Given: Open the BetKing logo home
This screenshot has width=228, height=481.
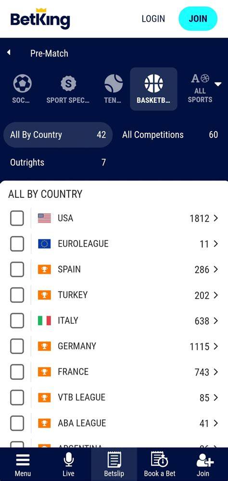Looking at the screenshot, I should pyautogui.click(x=40, y=18).
